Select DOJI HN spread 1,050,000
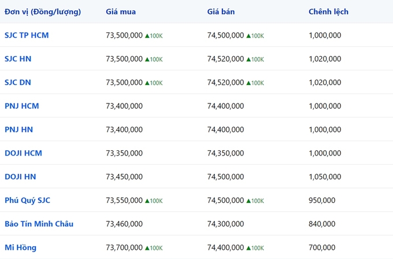The height and width of the screenshot is (259, 393). (x=325, y=177)
